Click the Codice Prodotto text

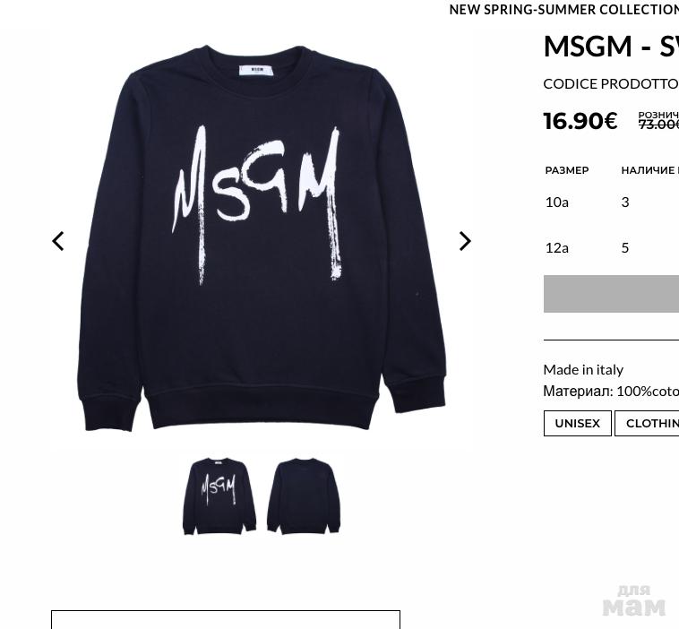(x=611, y=84)
